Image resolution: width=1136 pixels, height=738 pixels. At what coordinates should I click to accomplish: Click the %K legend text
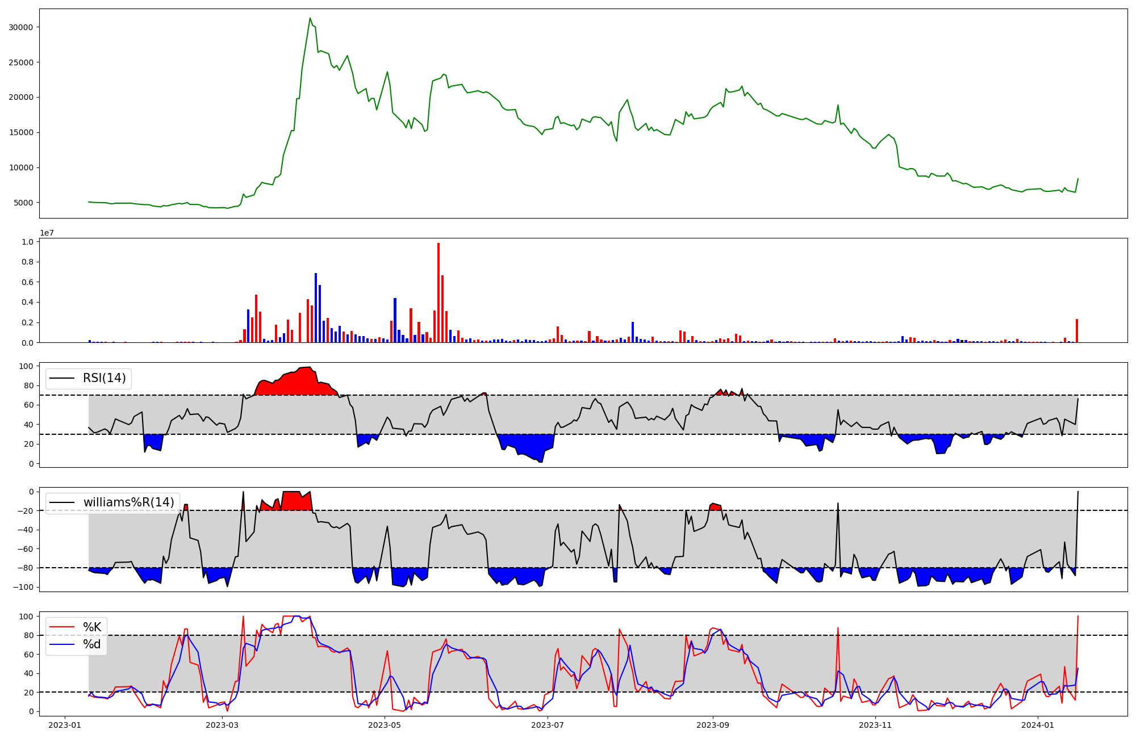coord(92,627)
